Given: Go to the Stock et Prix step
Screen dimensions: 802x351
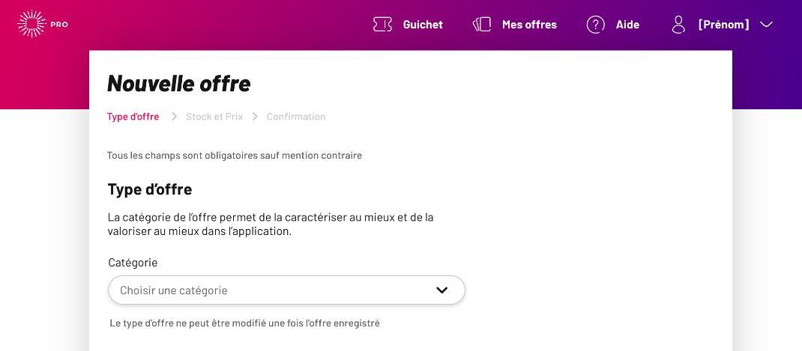Looking at the screenshot, I should click(x=214, y=117).
